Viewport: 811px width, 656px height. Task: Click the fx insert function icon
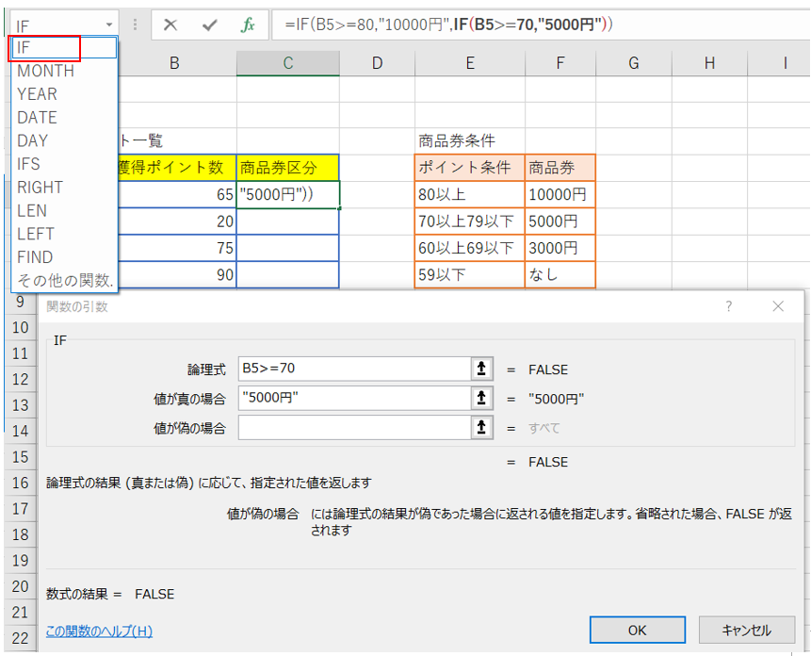(x=248, y=25)
